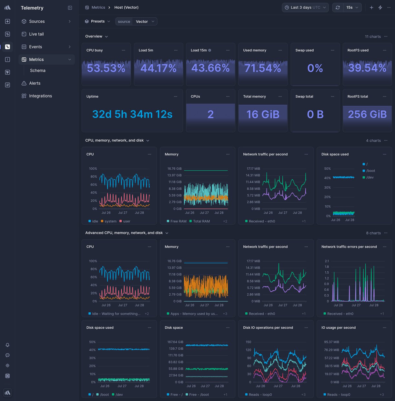Collapse the Overview section

106,37
